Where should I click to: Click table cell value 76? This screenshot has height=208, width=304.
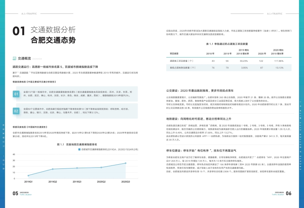213,68
